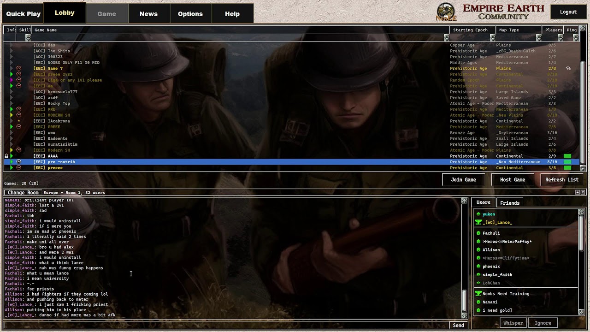Click the eagle icon beside Noobs Need Training
590x332 pixels.
point(478,294)
